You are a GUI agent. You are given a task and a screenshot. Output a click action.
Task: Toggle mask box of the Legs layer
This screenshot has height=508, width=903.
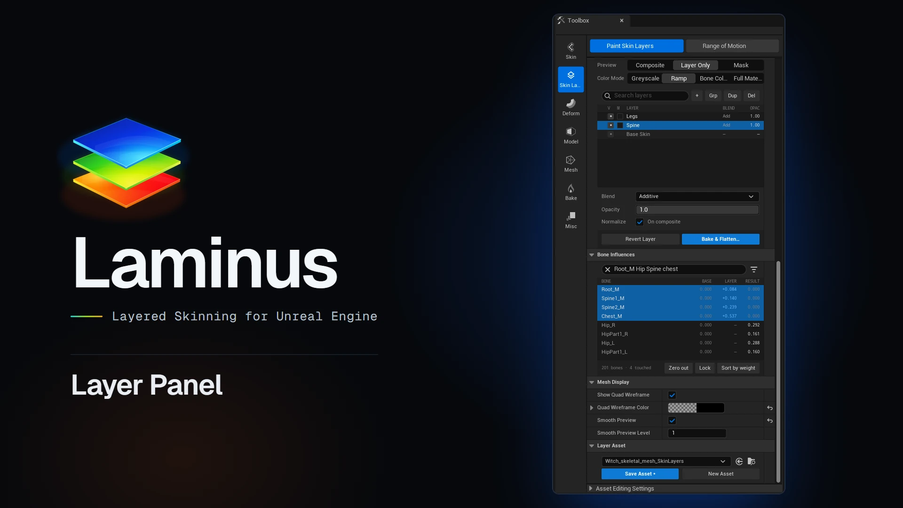click(620, 116)
